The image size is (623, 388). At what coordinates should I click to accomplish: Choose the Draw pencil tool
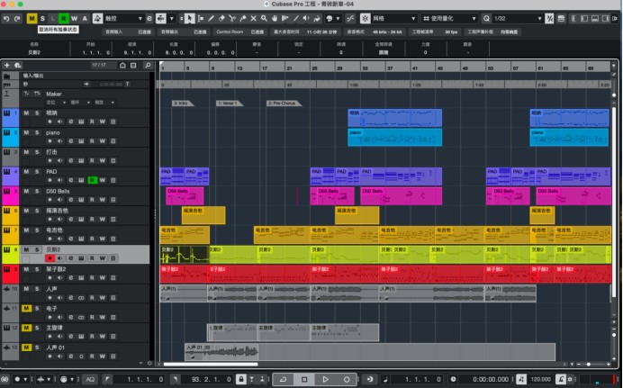(212, 18)
